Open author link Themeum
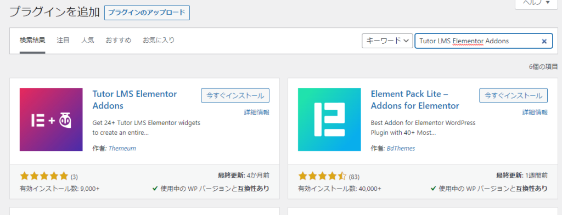Image resolution: width=562 pixels, height=215 pixels. 122,148
